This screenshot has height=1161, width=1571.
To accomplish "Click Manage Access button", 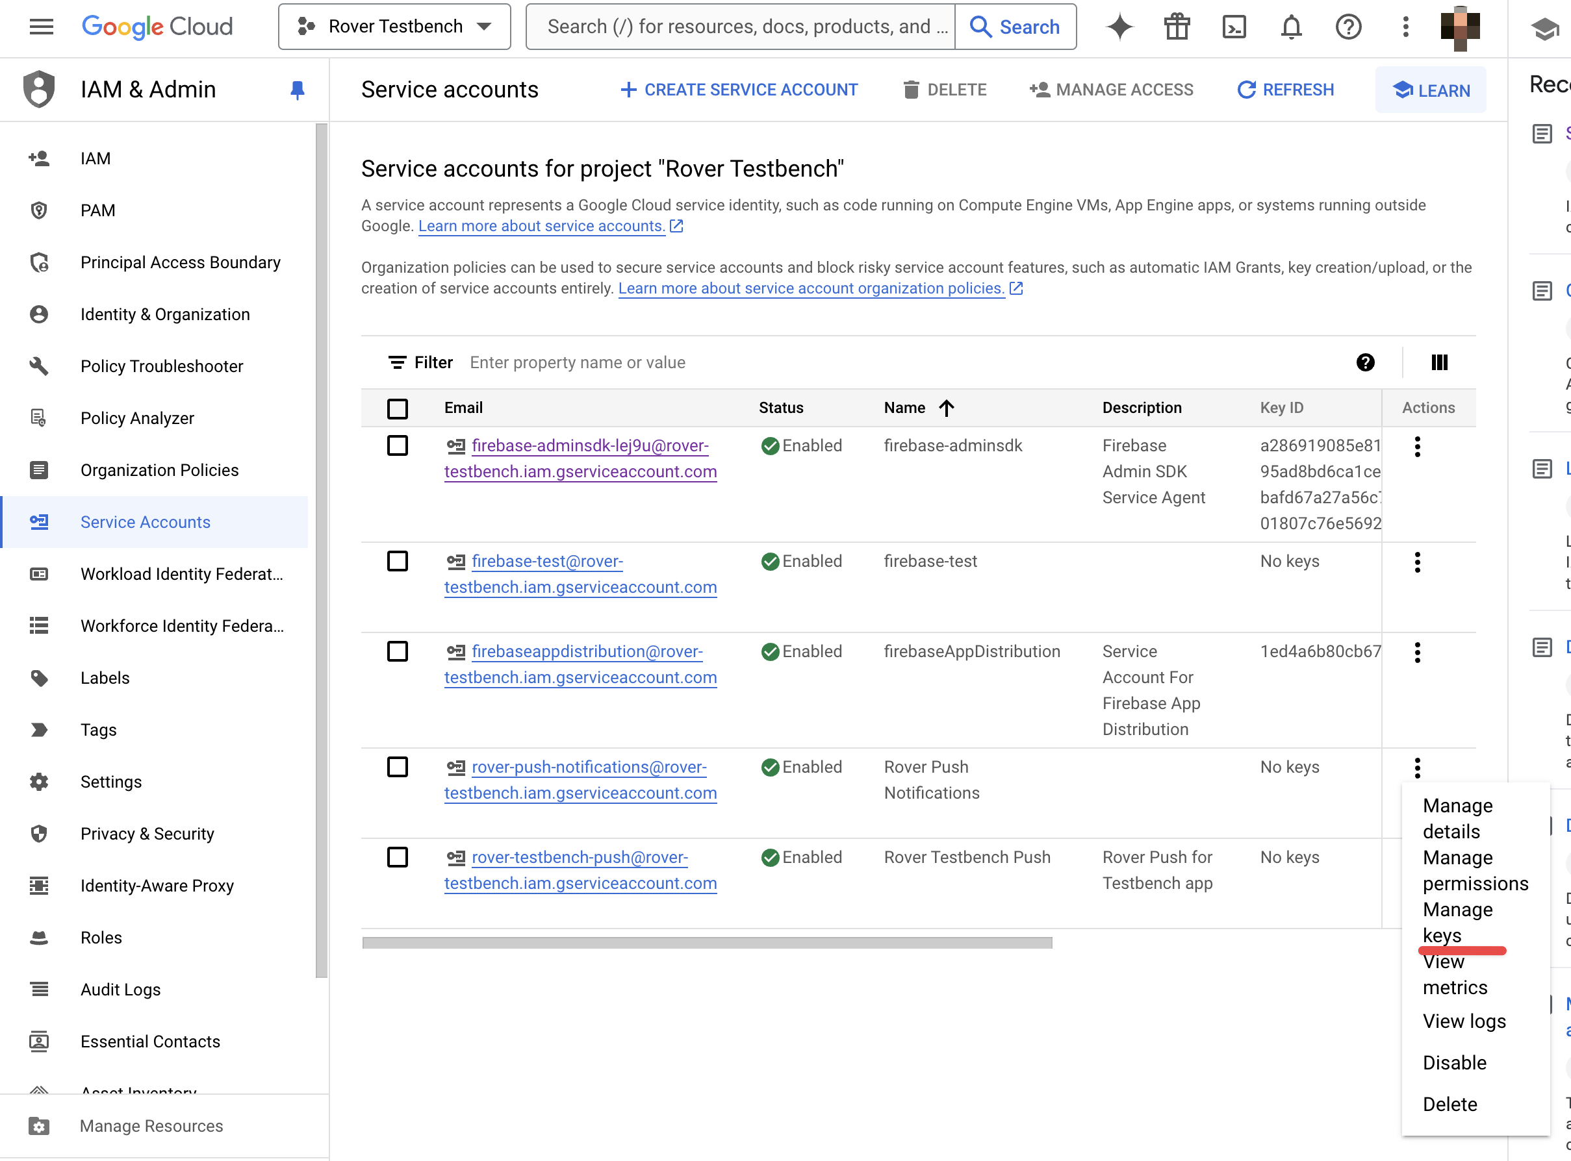I will coord(1111,90).
